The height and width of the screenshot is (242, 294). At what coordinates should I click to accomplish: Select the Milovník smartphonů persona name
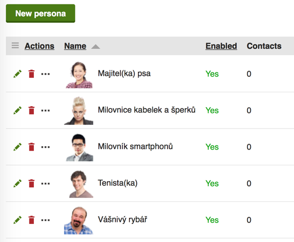point(135,147)
